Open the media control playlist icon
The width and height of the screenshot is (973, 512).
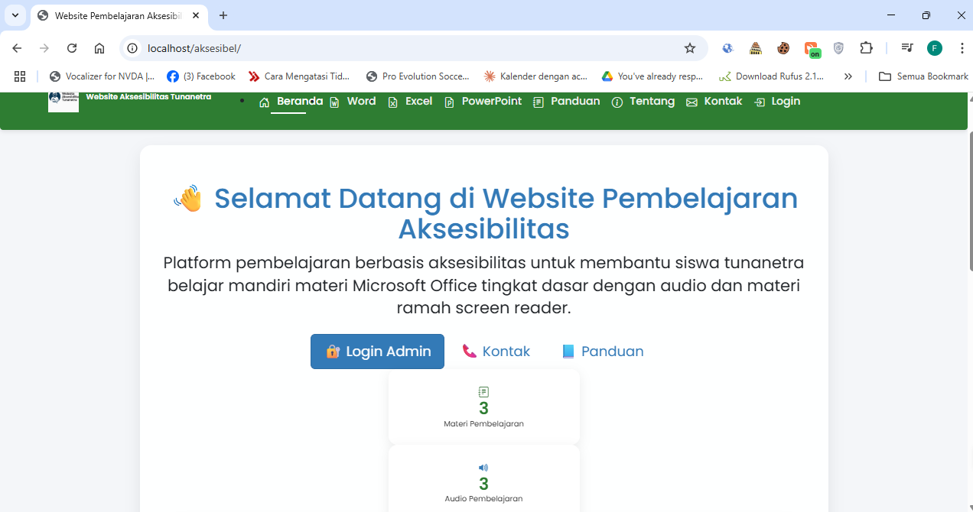pos(907,48)
